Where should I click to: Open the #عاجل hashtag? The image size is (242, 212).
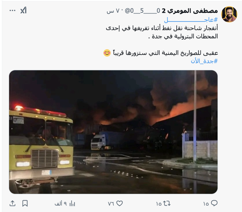191,20
